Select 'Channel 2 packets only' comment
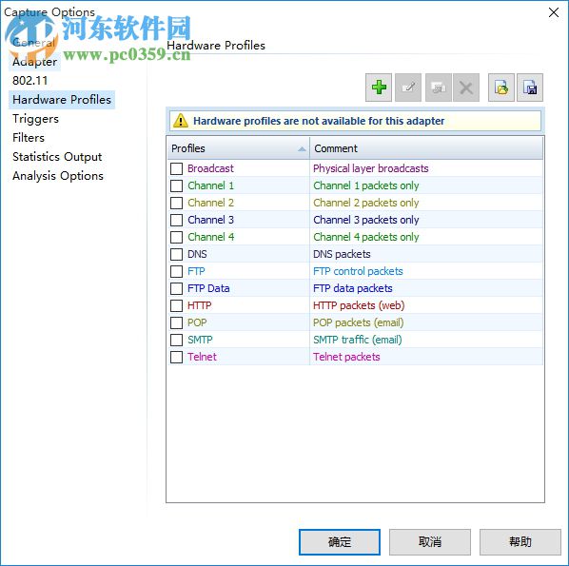Screen dimensions: 569x566 pos(365,203)
